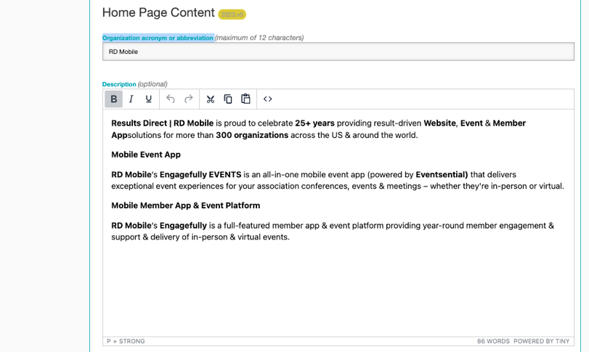Screen dimensions: 589x352
Task: Click the Undo arrow icon
Action: point(171,99)
